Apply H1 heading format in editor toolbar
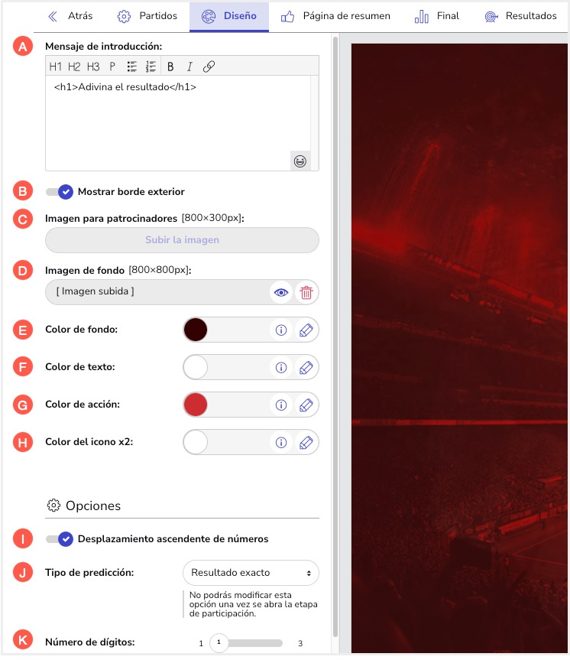Image resolution: width=570 pixels, height=660 pixels. [55, 67]
